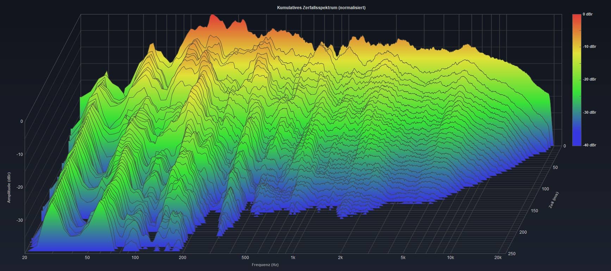Click the '10k' frequency axis tick label

(450, 258)
